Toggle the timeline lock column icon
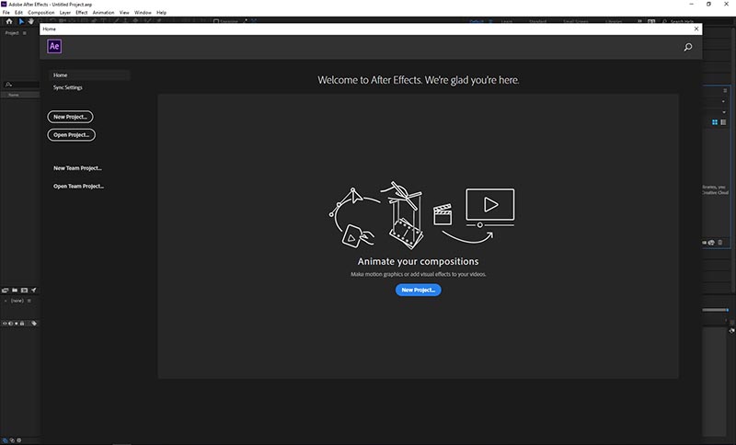 tap(21, 324)
